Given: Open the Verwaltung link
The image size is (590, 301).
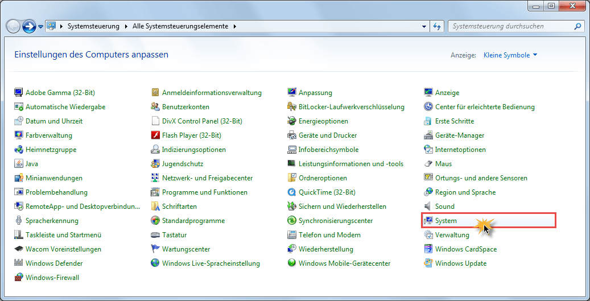Looking at the screenshot, I should point(452,235).
